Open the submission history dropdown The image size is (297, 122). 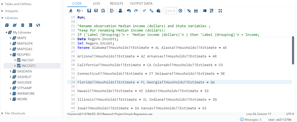[80, 11]
